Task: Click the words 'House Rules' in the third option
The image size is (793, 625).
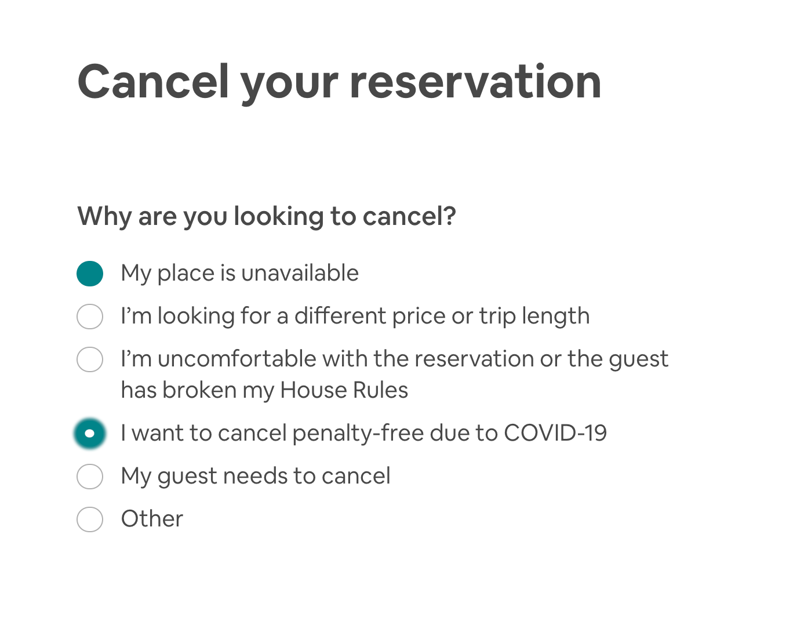Action: pyautogui.click(x=344, y=391)
